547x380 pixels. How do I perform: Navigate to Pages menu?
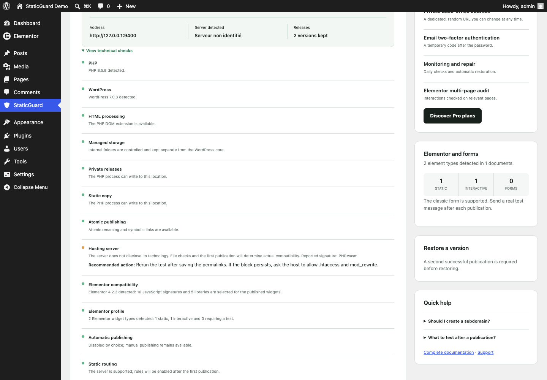30,79
